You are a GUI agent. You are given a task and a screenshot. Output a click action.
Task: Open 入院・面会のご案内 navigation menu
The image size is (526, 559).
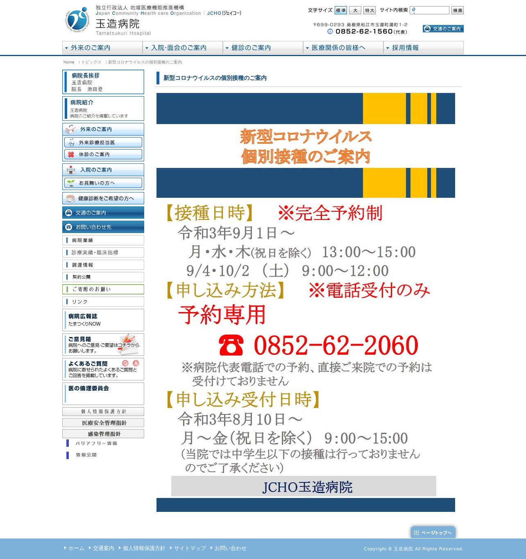[x=183, y=48]
